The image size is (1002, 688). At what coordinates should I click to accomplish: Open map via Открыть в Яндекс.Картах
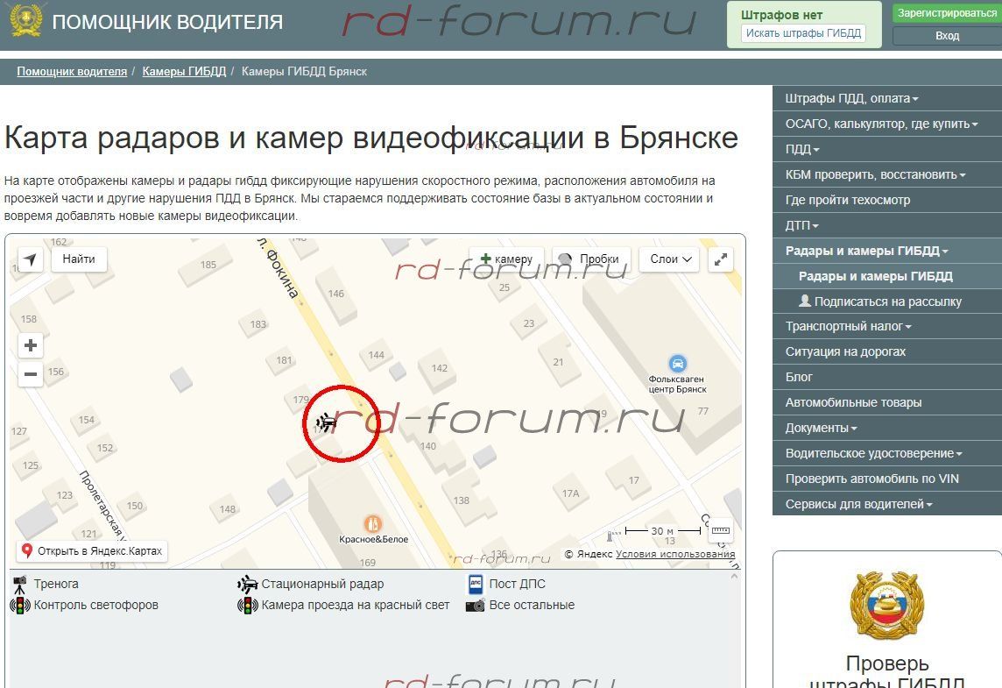click(91, 551)
